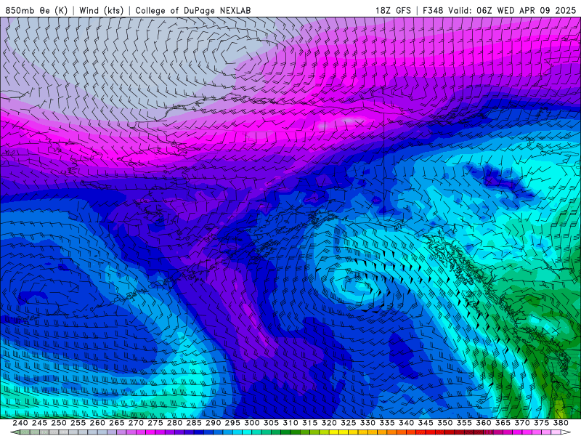581x436 pixels.
Task: Click the 270 value on the color scale
Action: 136,423
